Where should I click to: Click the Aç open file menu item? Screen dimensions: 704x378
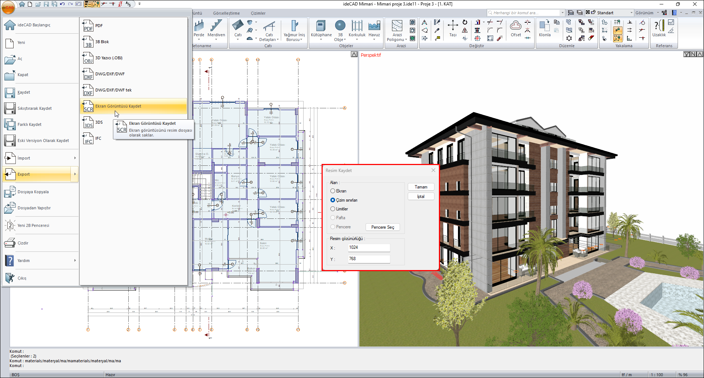(x=40, y=59)
